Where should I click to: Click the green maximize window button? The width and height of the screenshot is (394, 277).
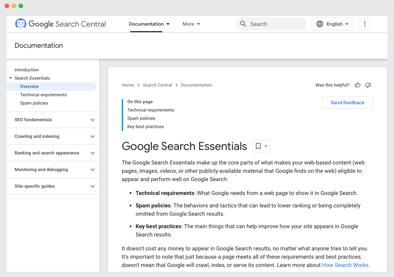(x=21, y=6)
